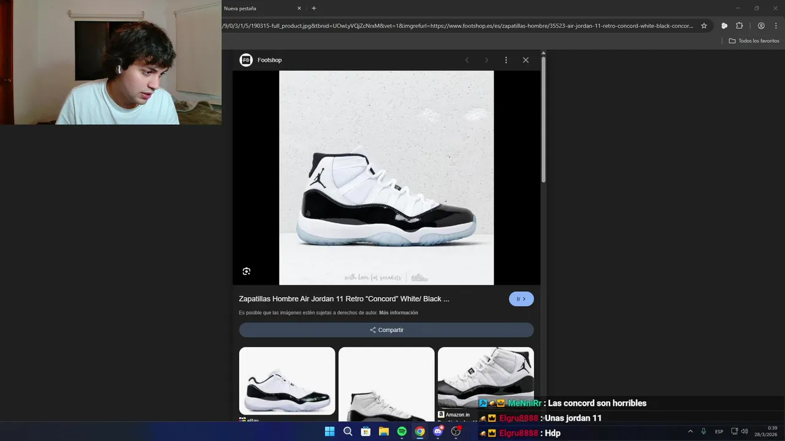Open File Explorer from taskbar
The image size is (785, 441).
[x=384, y=431]
